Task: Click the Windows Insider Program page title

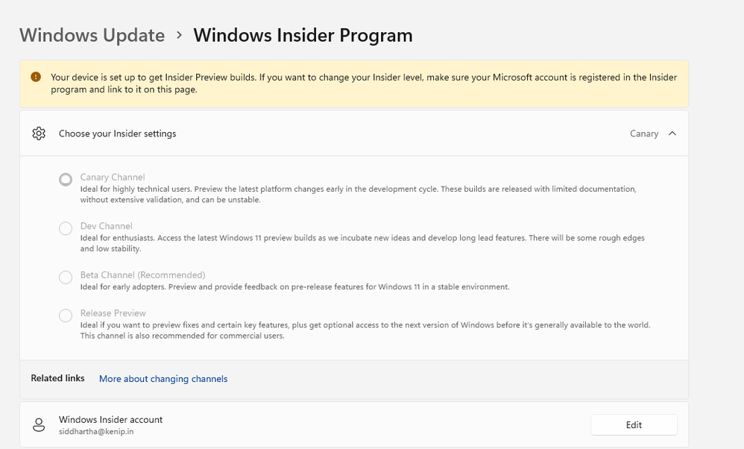Action: point(303,35)
